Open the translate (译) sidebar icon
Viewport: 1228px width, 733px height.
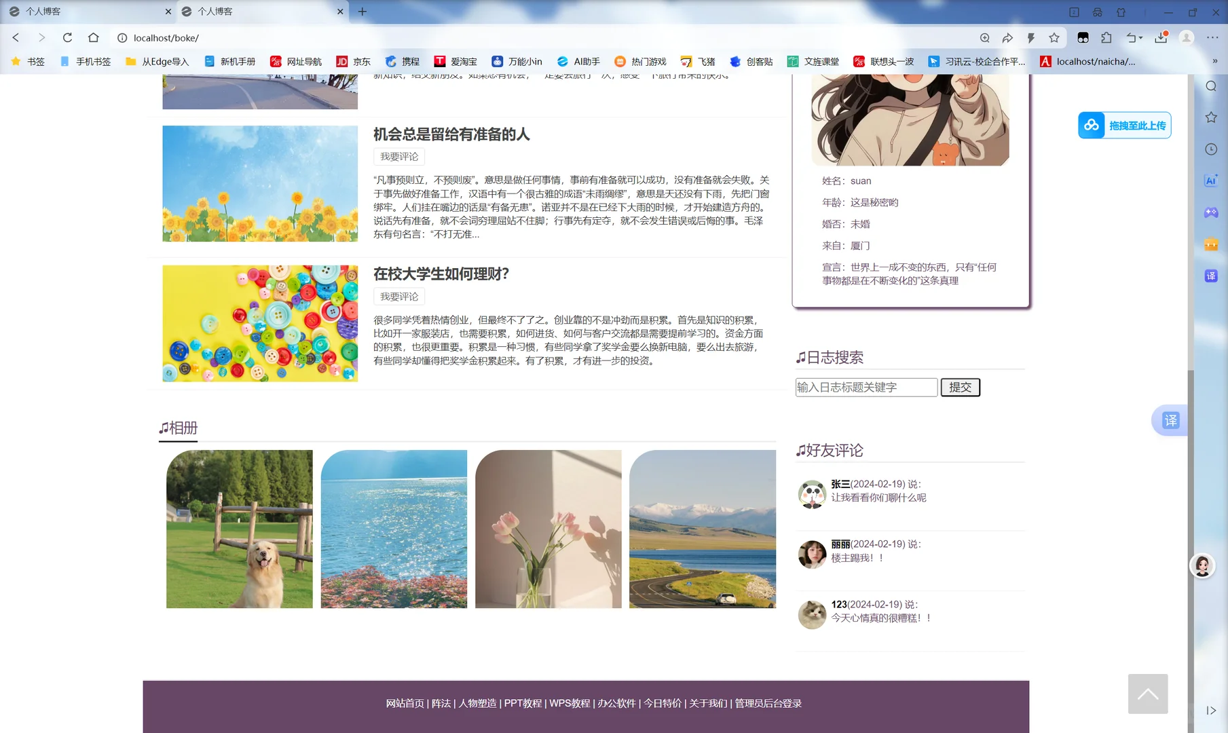point(1211,276)
